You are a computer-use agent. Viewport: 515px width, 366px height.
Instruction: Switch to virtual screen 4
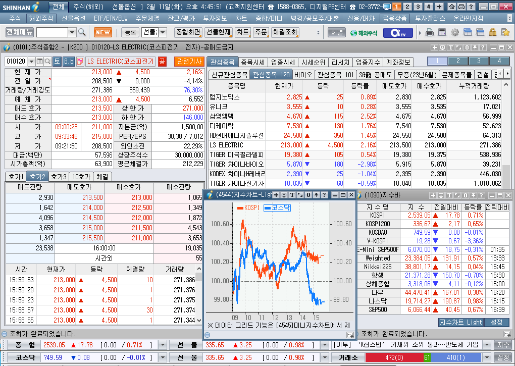coord(429,7)
